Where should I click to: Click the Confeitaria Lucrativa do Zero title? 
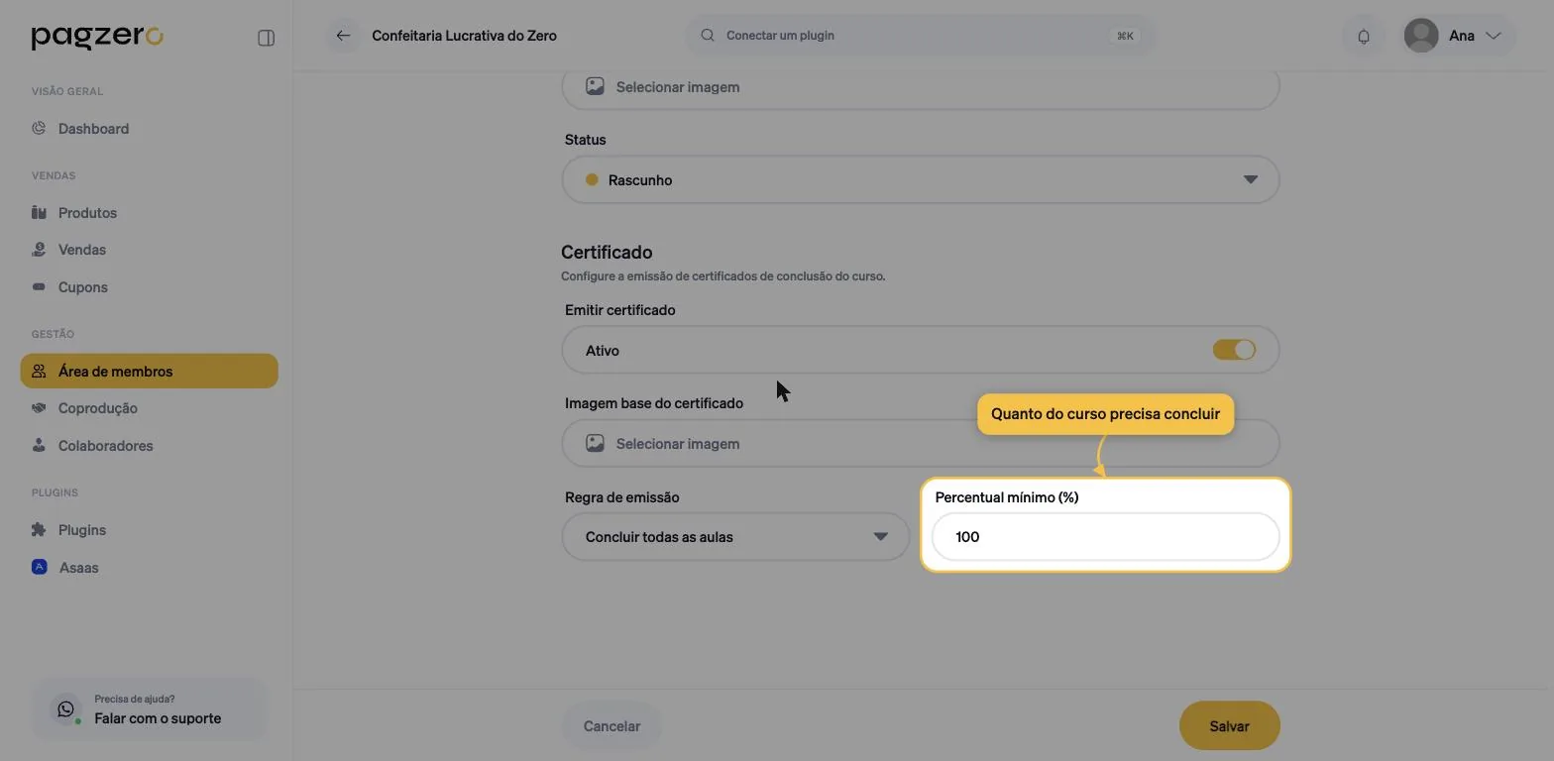[x=464, y=35]
